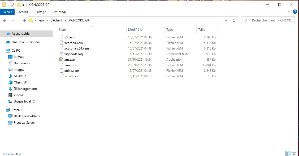Click the Objets 3D cube icon
Viewport: 299px width, 156px height.
pyautogui.click(x=10, y=82)
